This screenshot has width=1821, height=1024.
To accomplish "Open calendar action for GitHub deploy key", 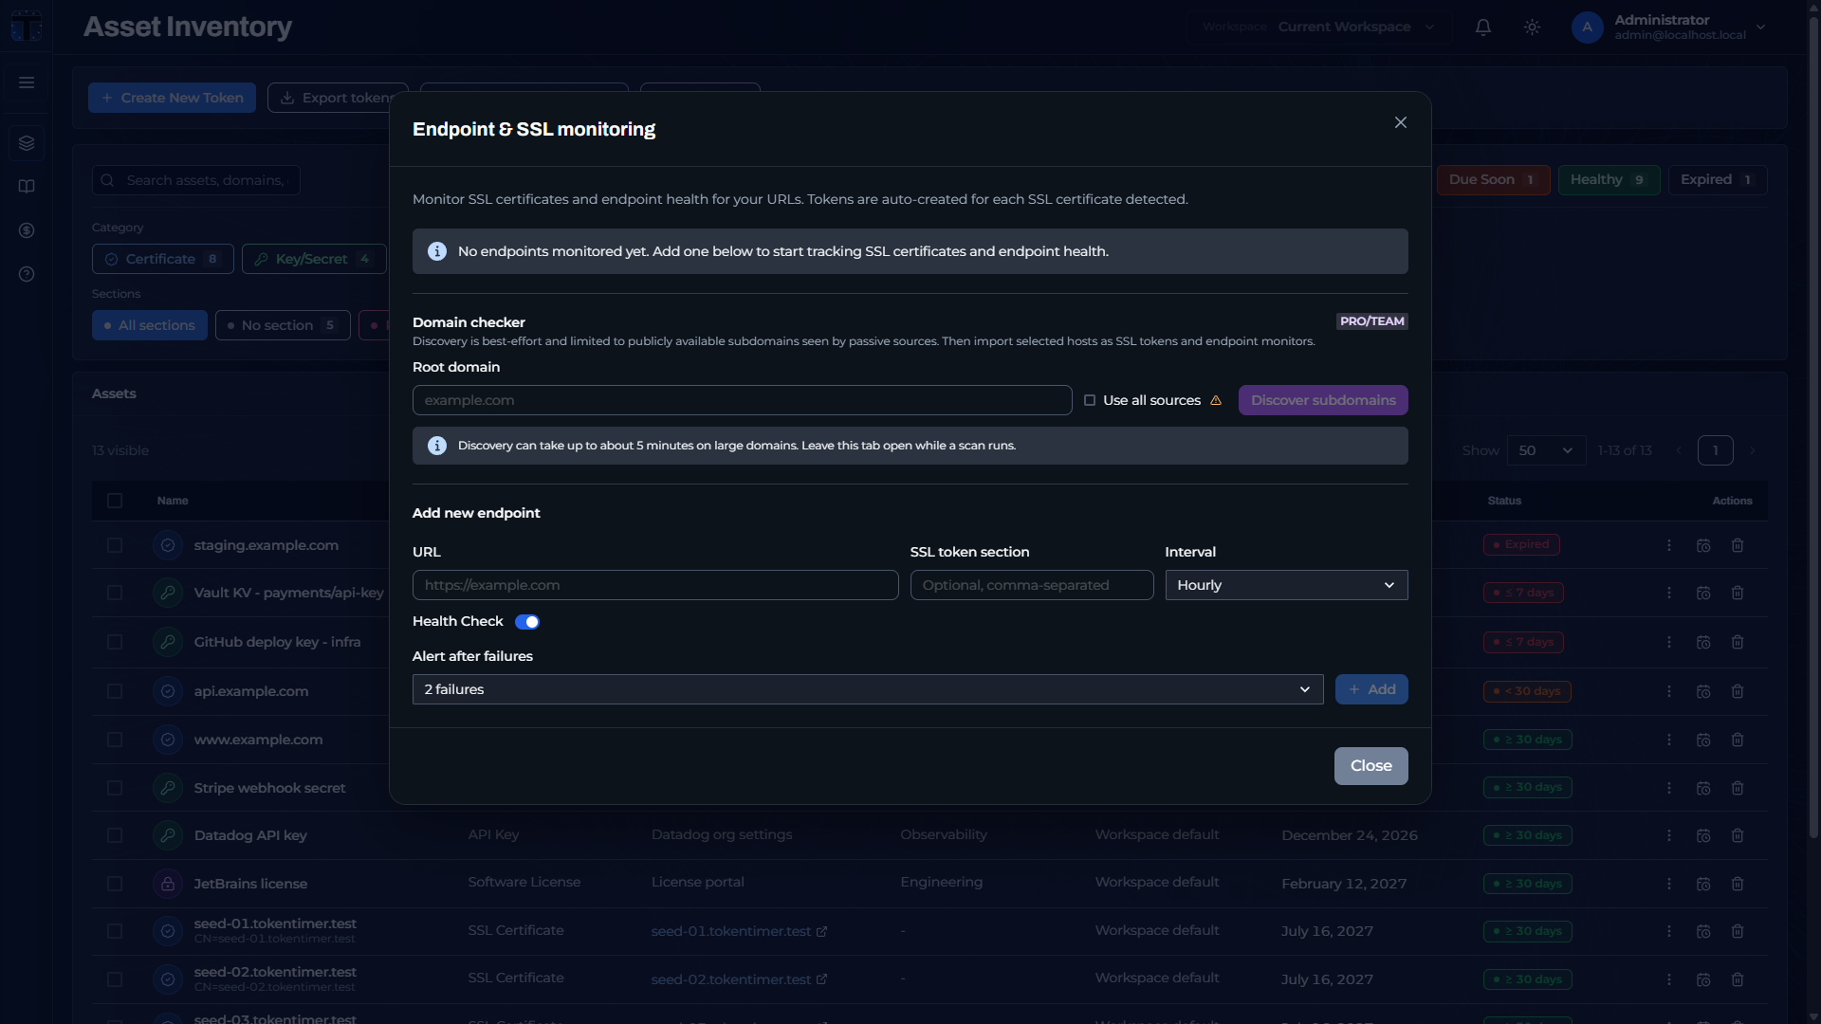I will point(1703,642).
